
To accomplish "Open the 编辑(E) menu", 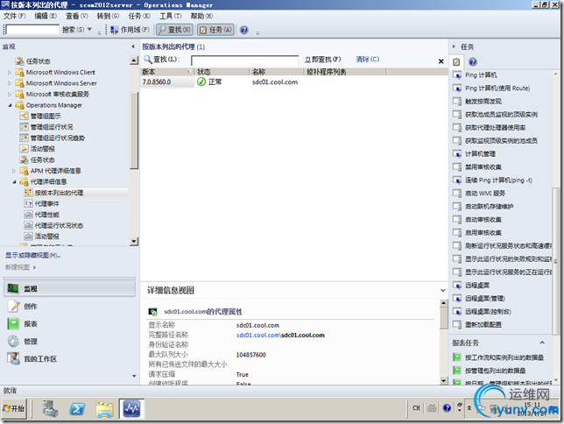I will (x=46, y=16).
